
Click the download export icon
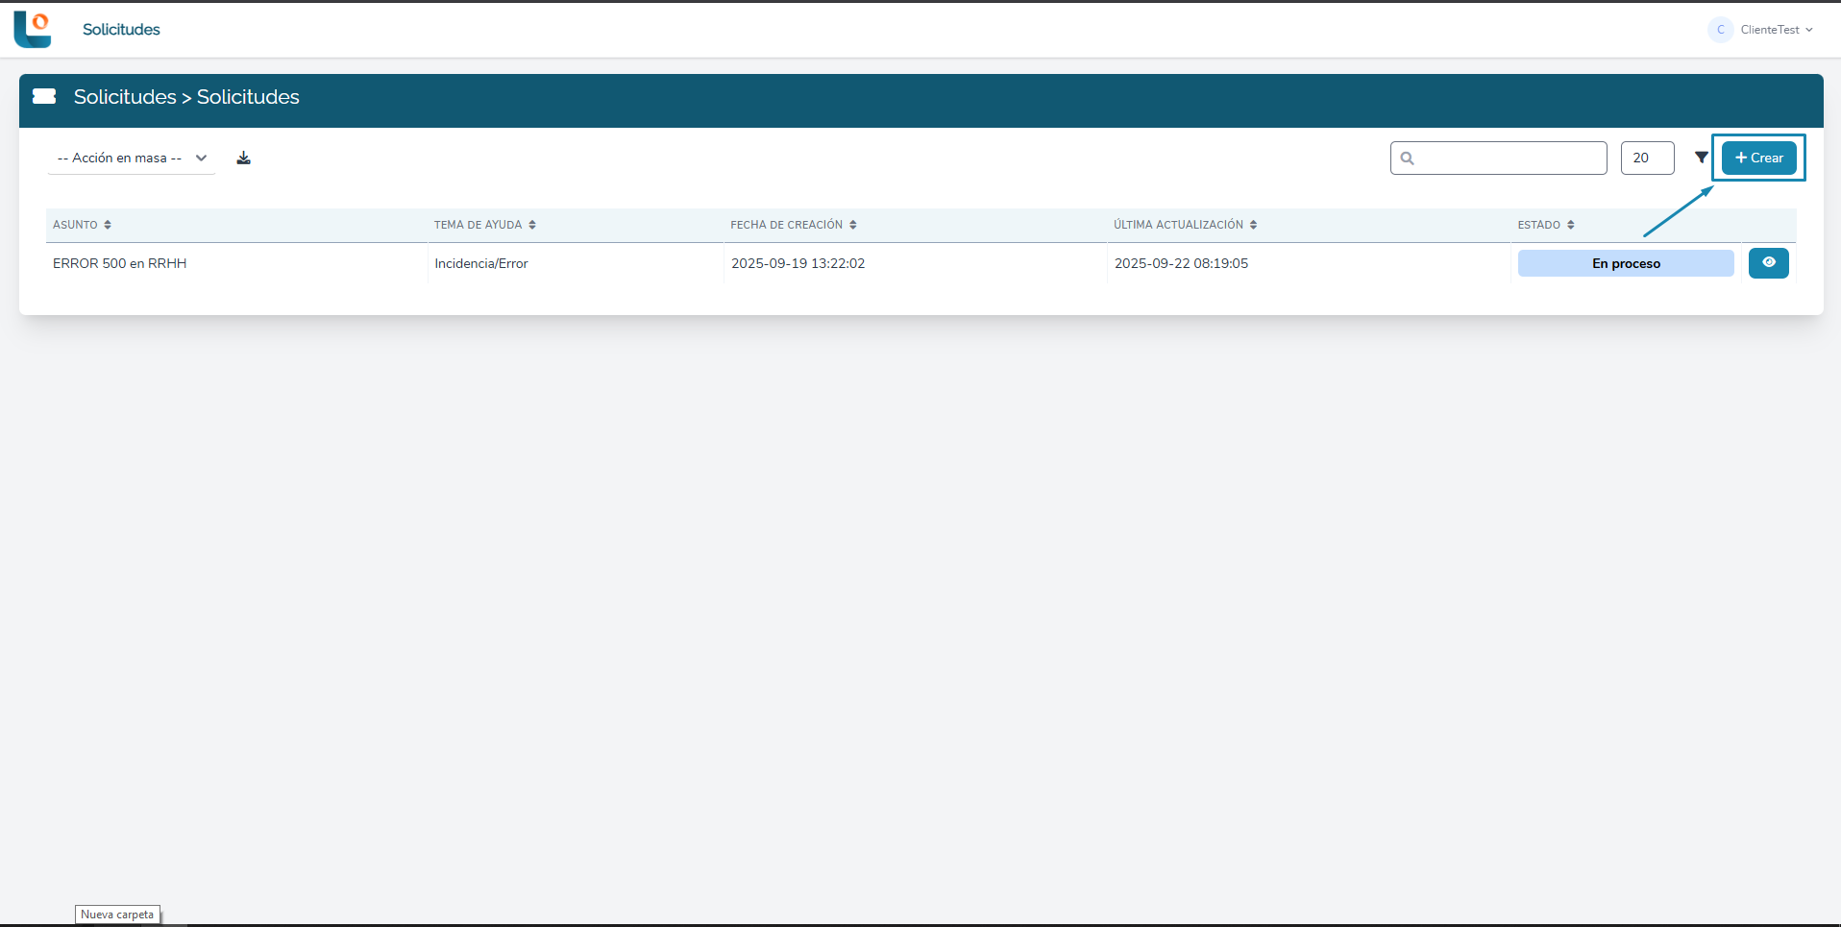(x=244, y=158)
